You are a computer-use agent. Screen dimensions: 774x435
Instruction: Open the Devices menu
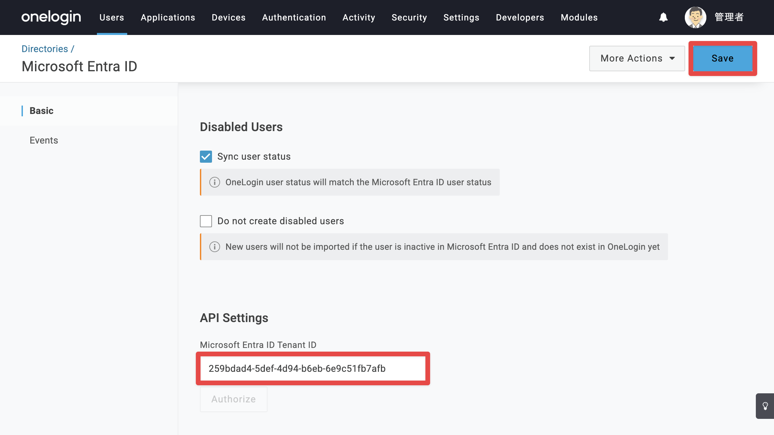coord(228,17)
